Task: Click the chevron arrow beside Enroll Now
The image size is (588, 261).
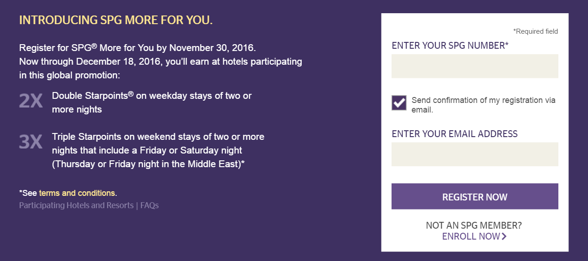Action: 504,236
